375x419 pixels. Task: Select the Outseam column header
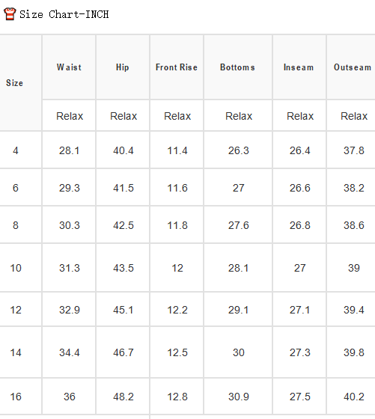353,67
